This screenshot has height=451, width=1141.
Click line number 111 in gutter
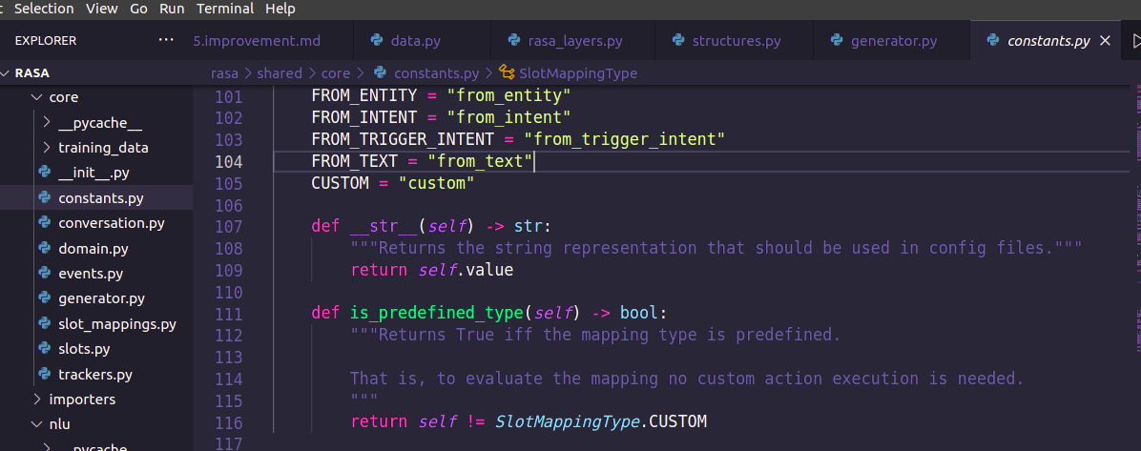tap(229, 314)
